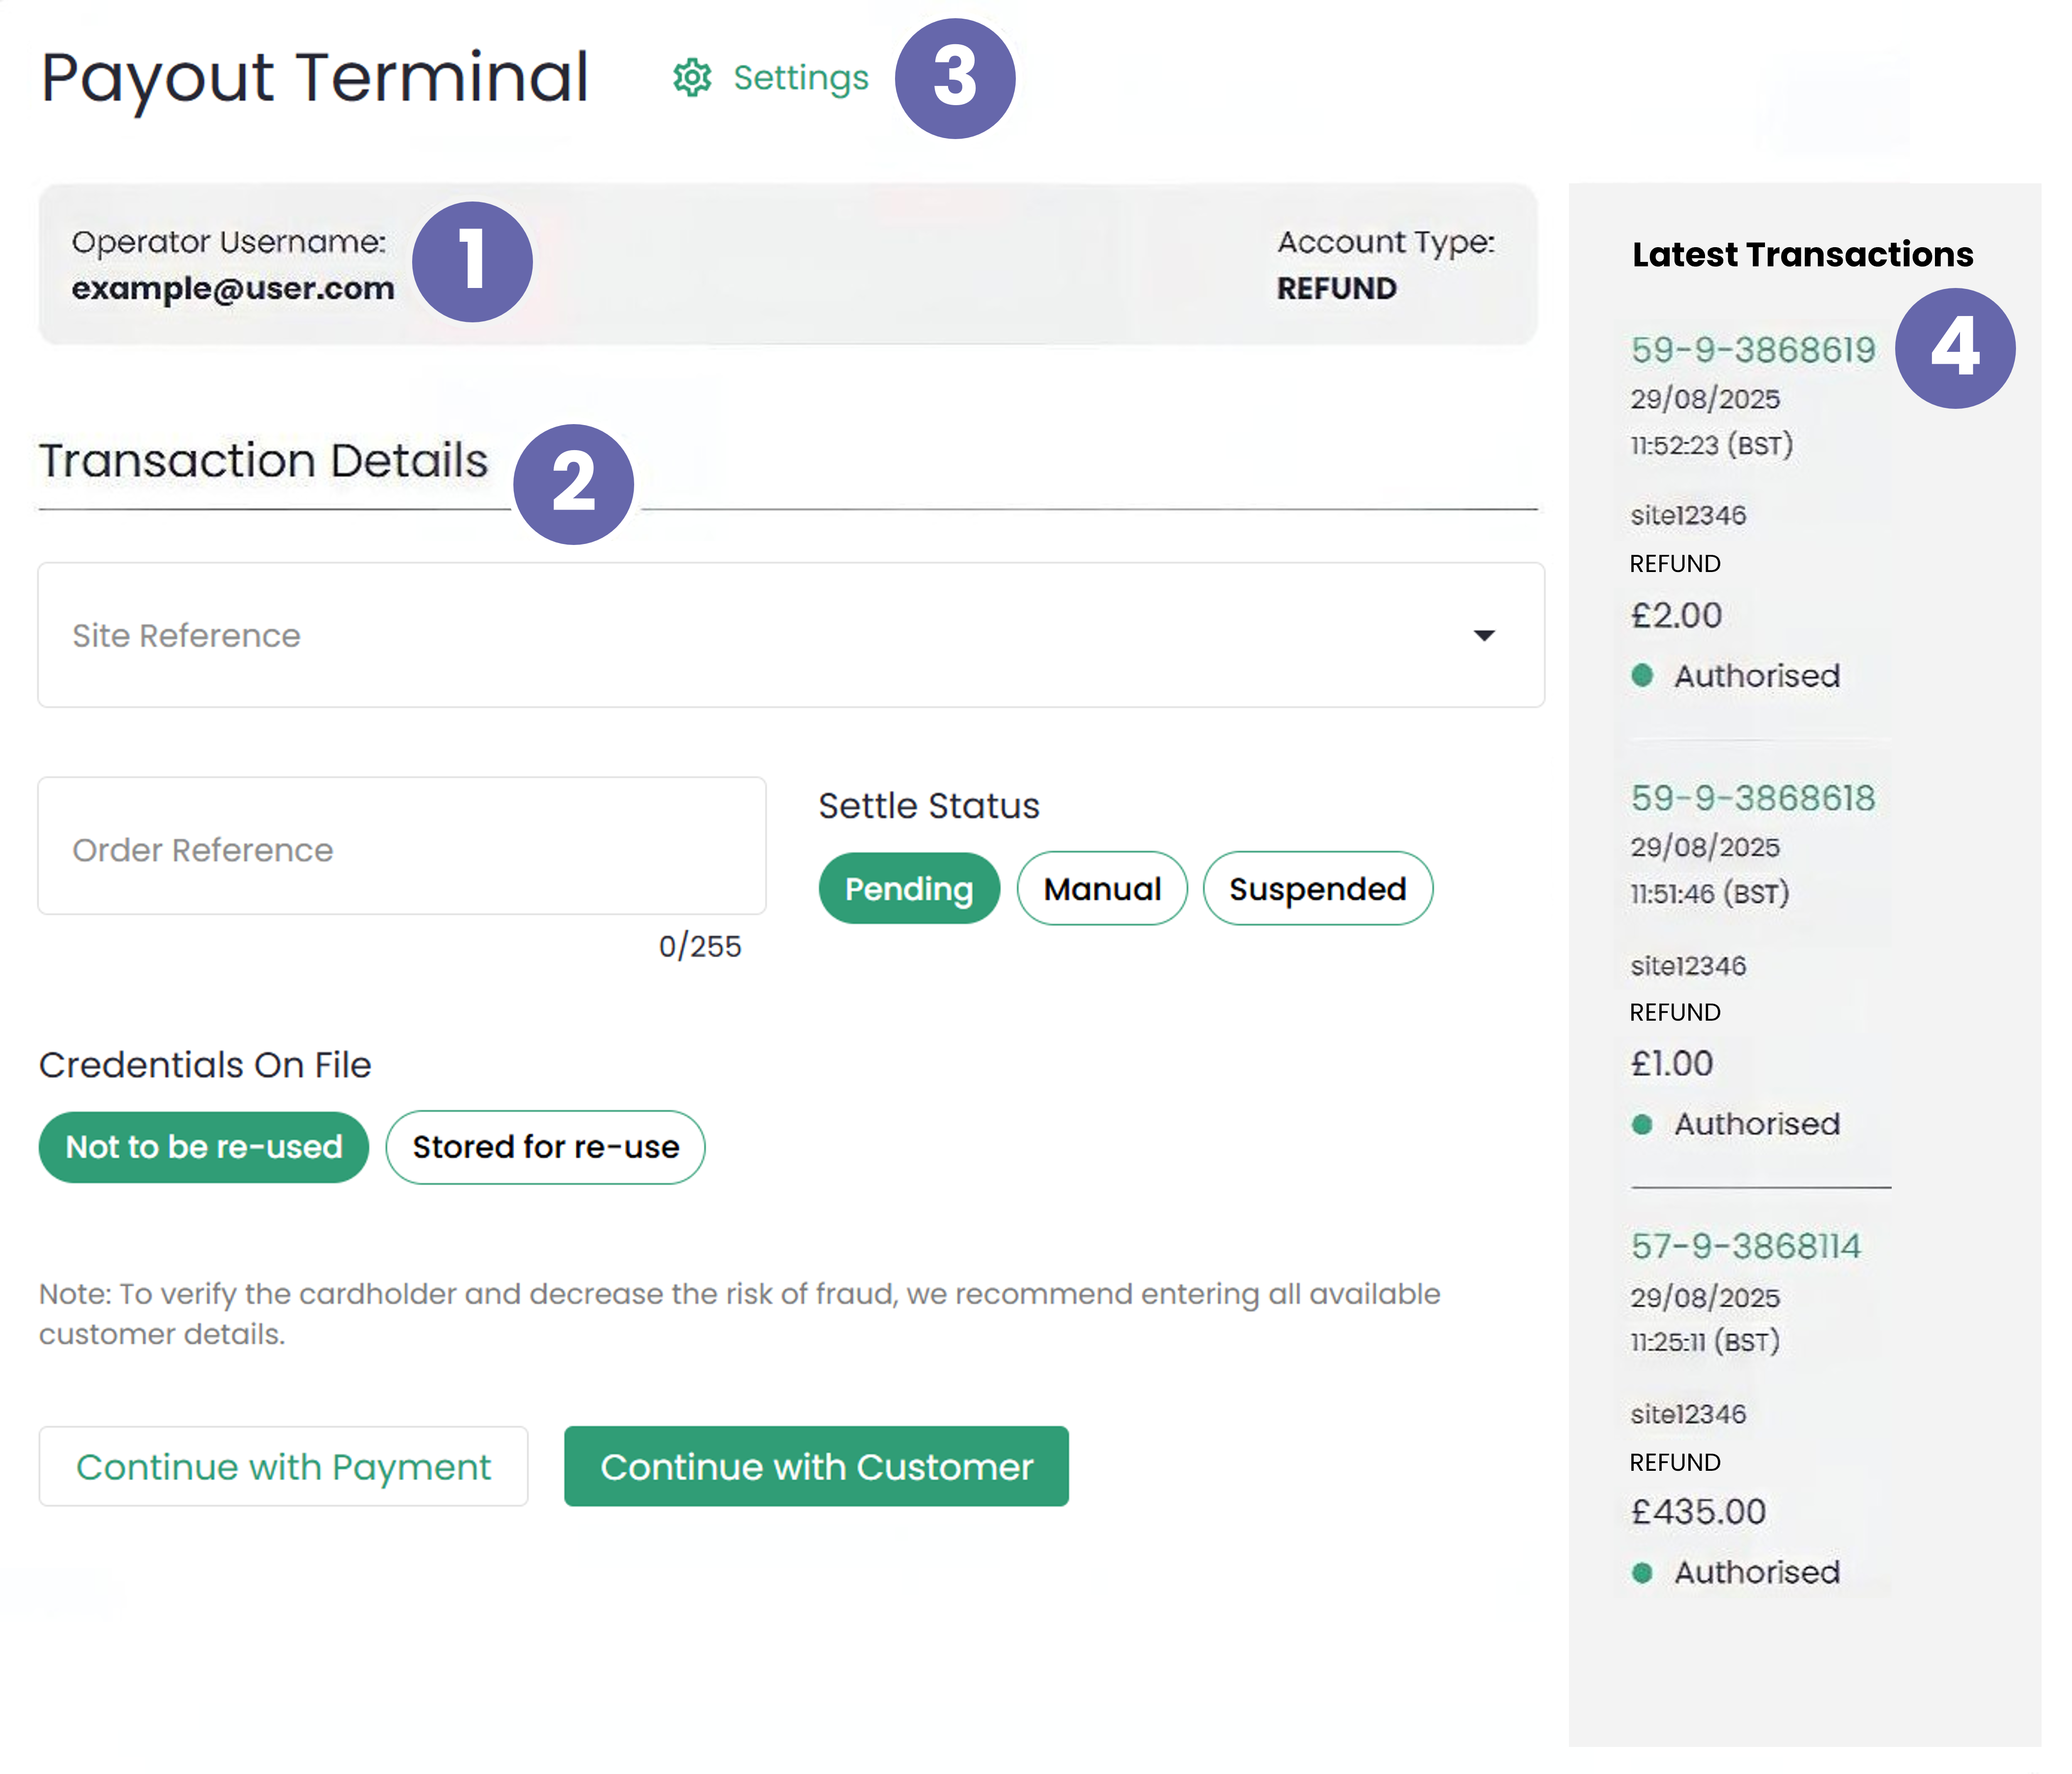Click the numbered marker 2 badge
This screenshot has height=1774, width=2072.
573,484
